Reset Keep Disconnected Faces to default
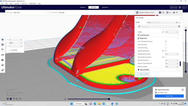188x106 pixels. [163, 51]
